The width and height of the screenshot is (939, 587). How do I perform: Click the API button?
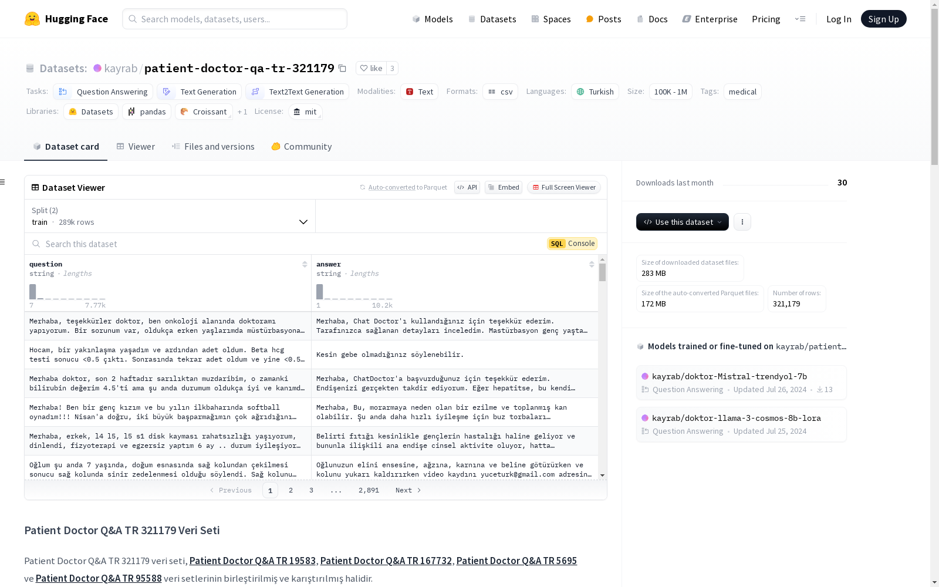[x=467, y=187]
